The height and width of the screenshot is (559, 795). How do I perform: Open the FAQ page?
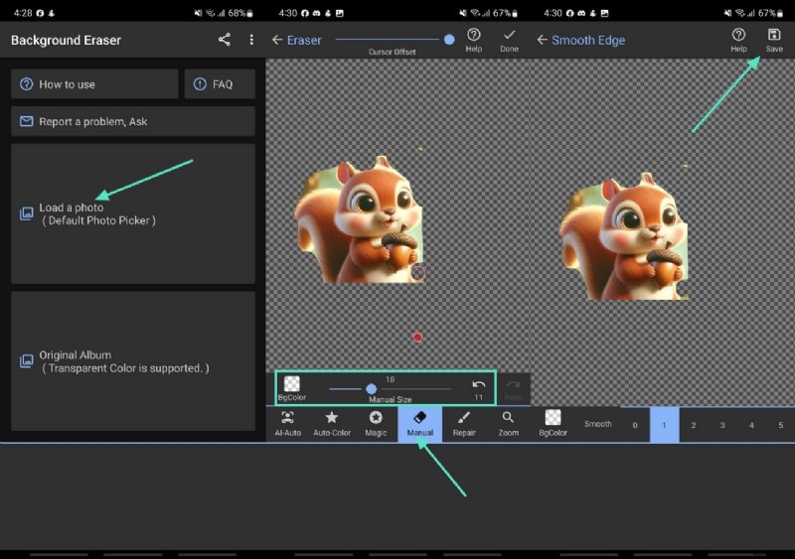tap(220, 84)
